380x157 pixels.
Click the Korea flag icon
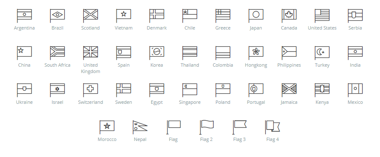[157, 53]
